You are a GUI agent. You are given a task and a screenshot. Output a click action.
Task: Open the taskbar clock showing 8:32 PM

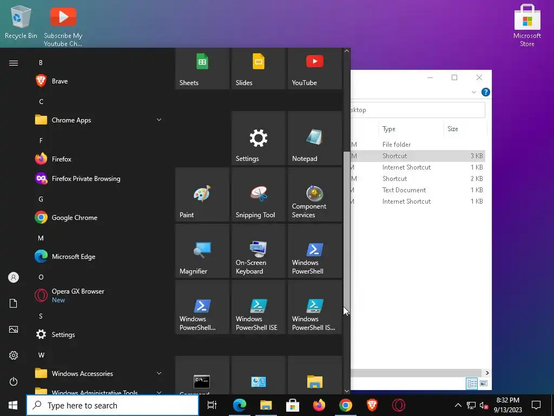pos(507,405)
